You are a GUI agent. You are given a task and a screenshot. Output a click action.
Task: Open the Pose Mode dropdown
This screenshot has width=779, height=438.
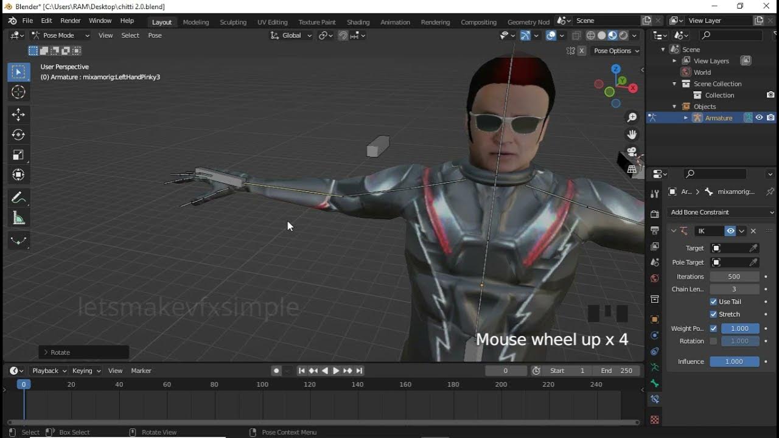tap(60, 35)
